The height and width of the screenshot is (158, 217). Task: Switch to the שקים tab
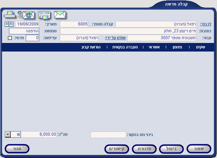200,47
